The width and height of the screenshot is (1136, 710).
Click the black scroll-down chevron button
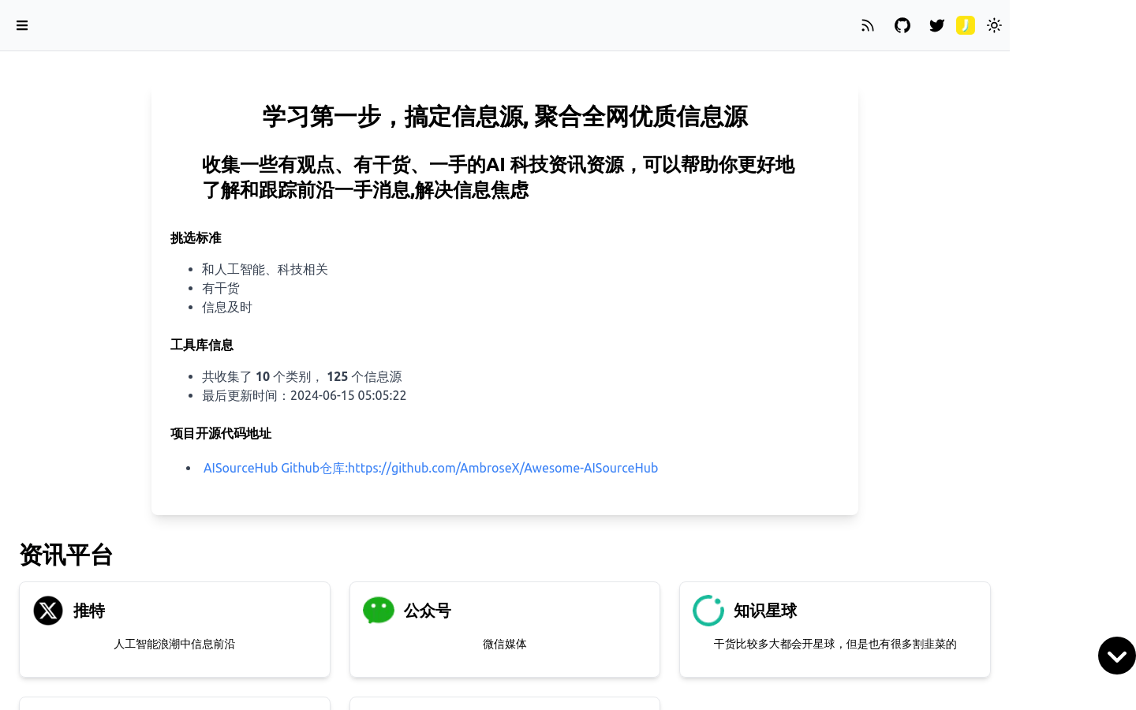(x=1117, y=656)
